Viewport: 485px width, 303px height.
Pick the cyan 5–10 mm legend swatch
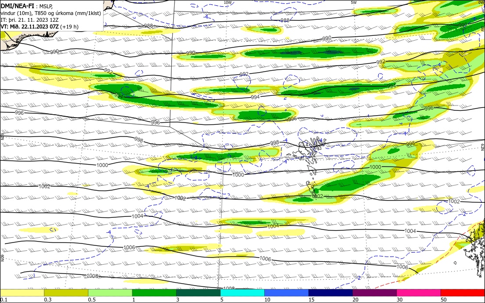(x=242, y=293)
